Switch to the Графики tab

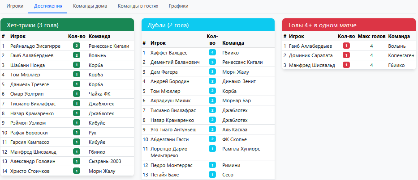tap(178, 6)
